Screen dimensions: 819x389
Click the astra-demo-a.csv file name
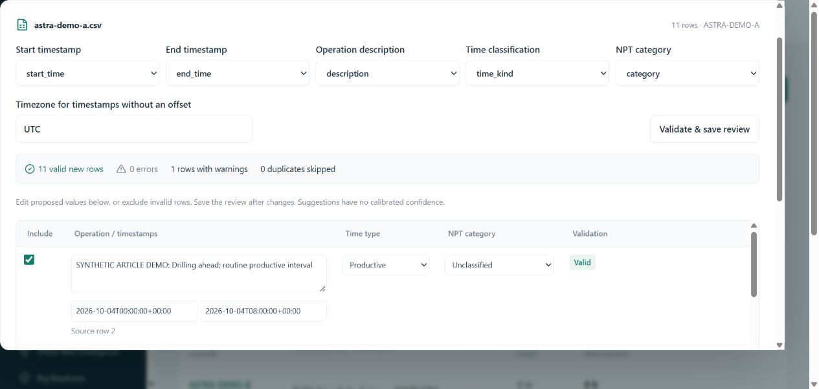[68, 25]
